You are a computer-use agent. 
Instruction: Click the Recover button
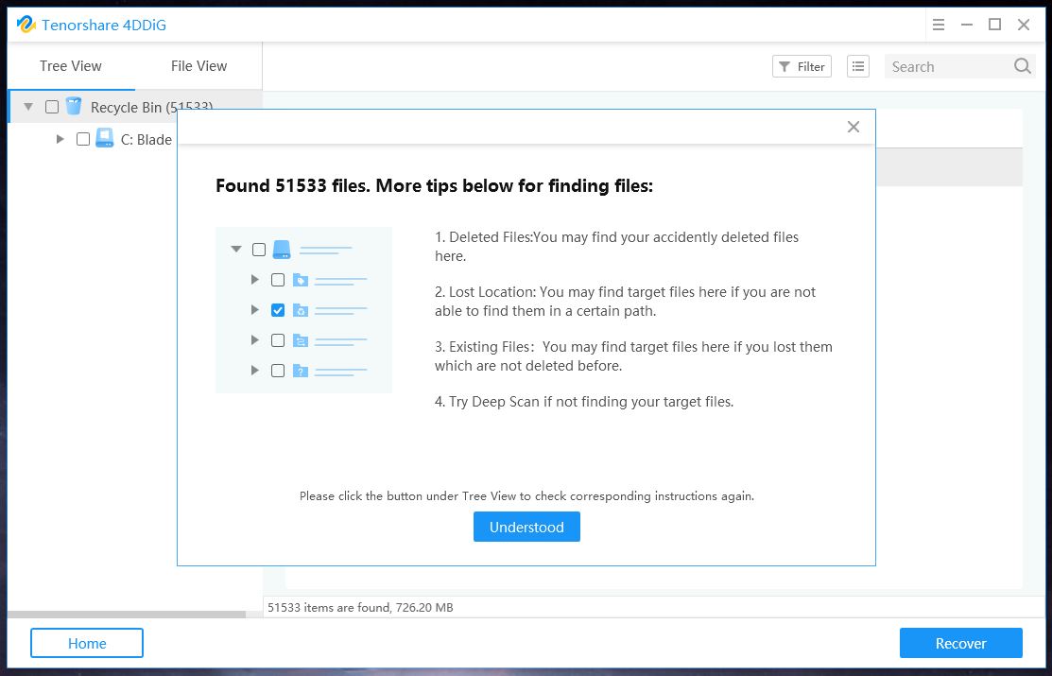(960, 643)
